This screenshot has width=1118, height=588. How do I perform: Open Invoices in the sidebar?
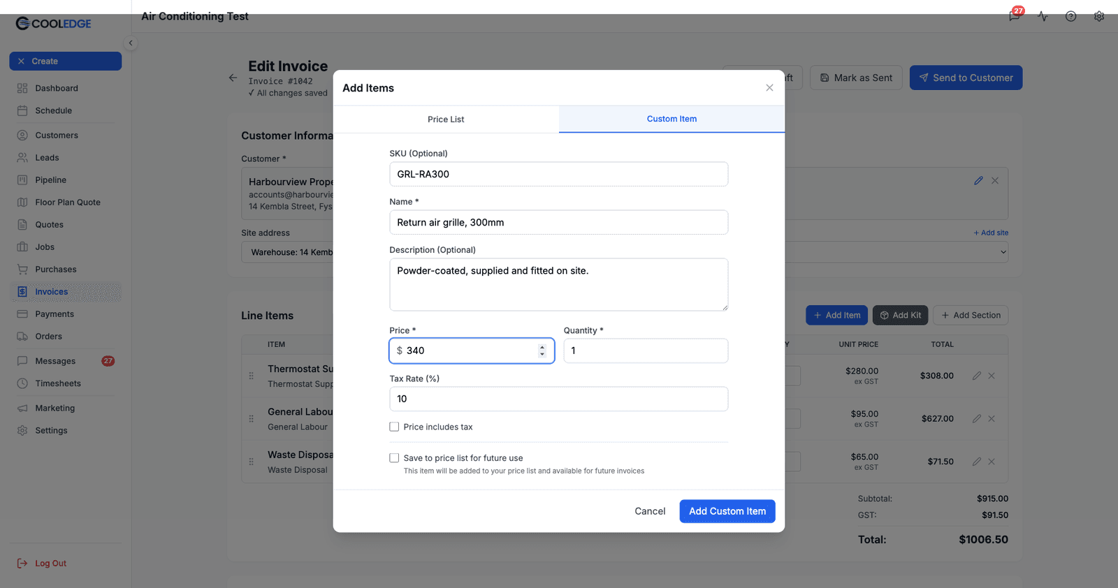click(x=65, y=292)
